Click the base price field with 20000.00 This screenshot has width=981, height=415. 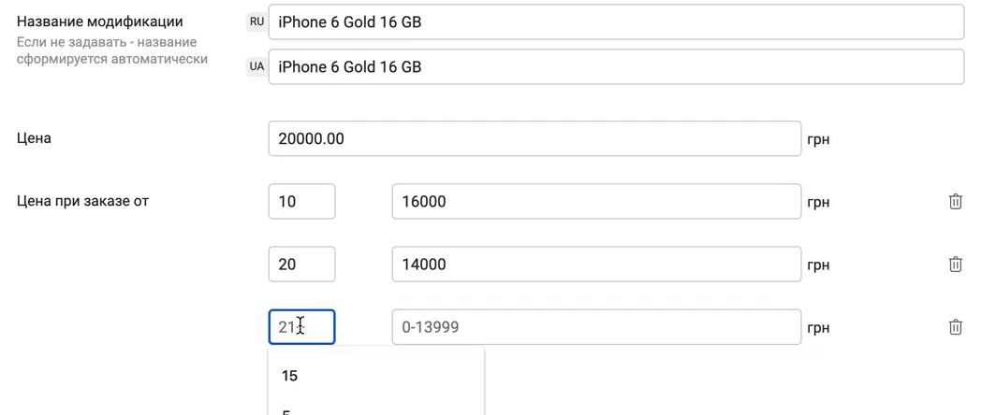click(534, 138)
